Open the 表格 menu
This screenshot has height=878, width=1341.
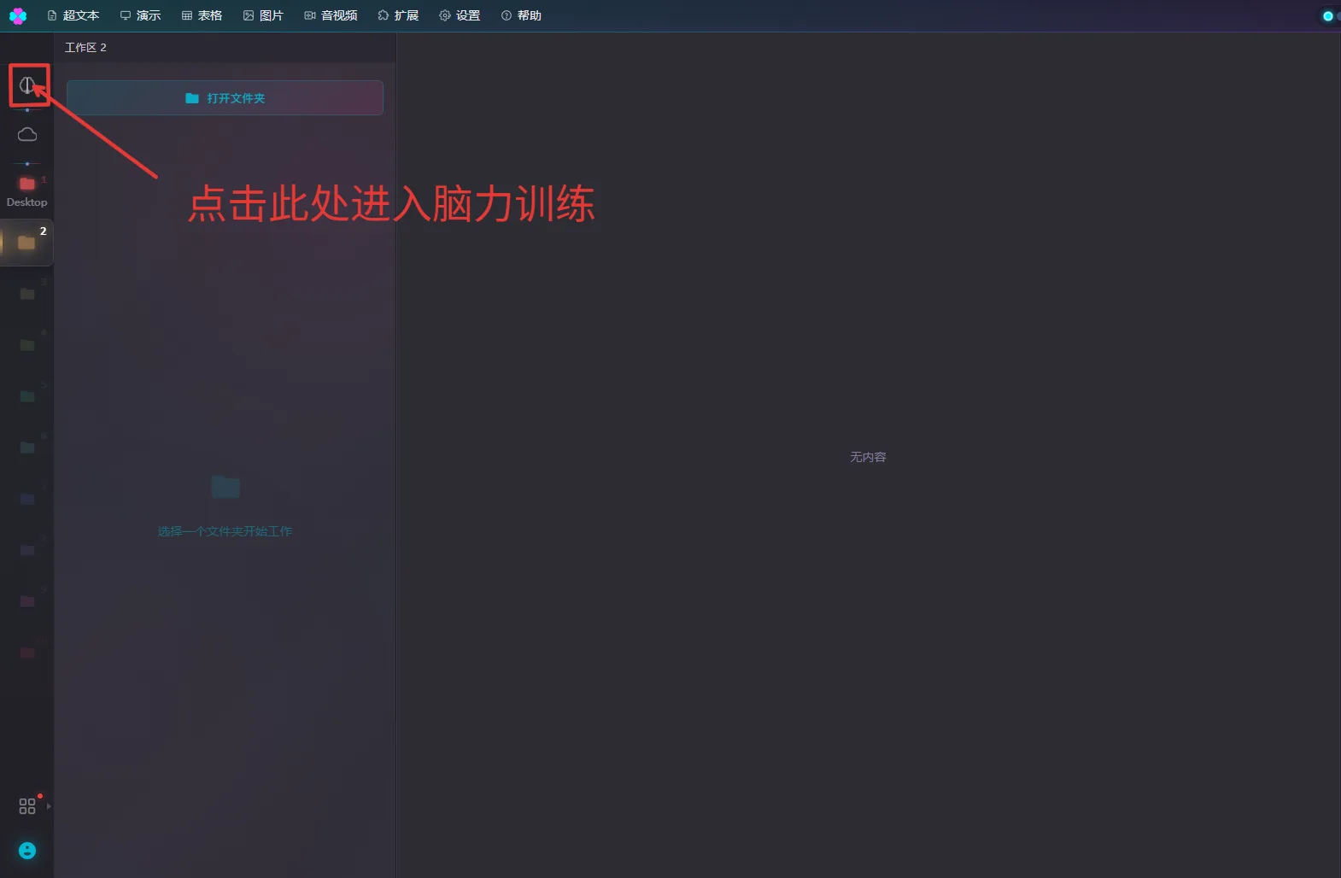[x=202, y=15]
